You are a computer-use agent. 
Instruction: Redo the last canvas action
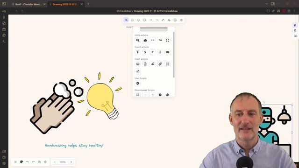click(x=33, y=162)
